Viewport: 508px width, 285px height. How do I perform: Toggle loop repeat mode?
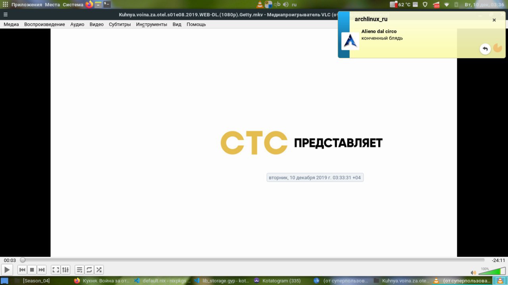(x=89, y=270)
